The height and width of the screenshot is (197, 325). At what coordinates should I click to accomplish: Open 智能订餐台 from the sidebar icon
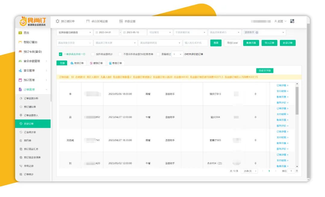point(20,42)
